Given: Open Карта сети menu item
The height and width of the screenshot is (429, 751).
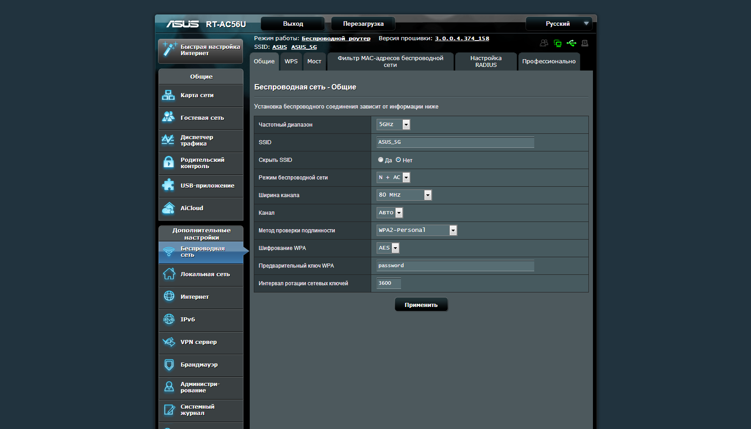Looking at the screenshot, I should tap(201, 95).
